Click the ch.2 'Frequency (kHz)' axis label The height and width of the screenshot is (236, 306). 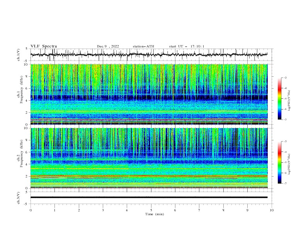[22, 153]
